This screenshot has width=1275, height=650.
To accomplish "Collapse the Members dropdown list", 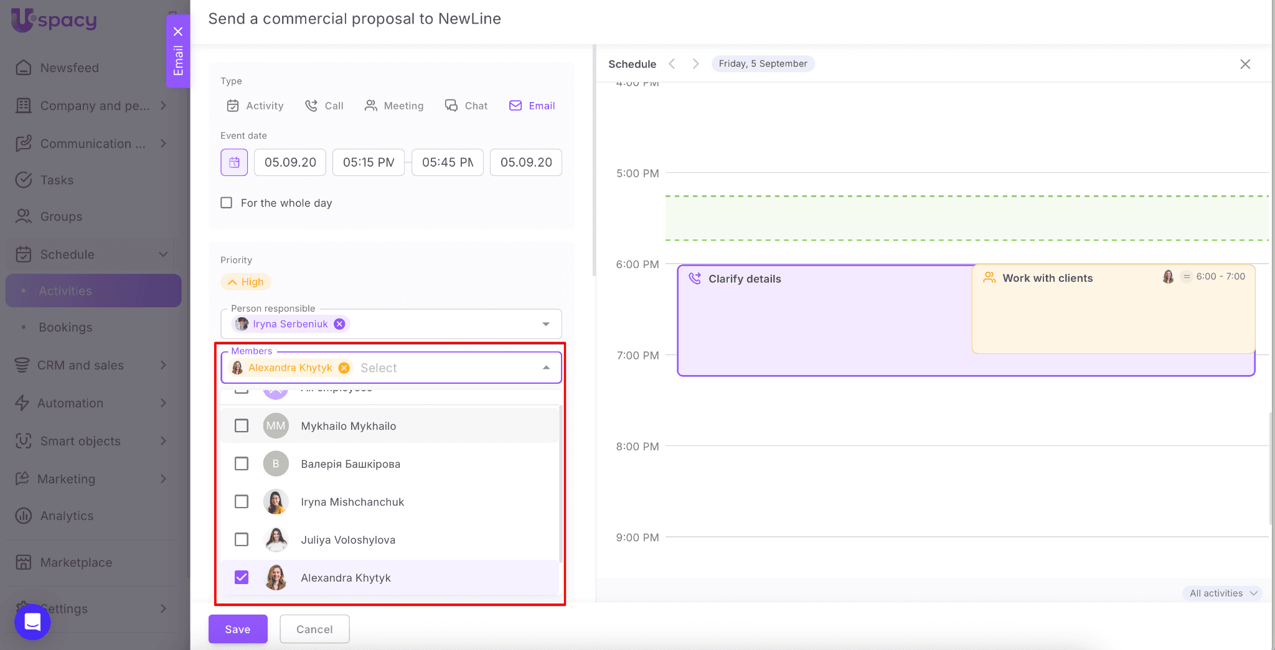I will tap(546, 368).
